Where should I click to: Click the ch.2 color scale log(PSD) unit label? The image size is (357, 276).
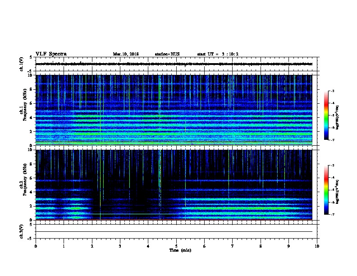click(x=338, y=192)
